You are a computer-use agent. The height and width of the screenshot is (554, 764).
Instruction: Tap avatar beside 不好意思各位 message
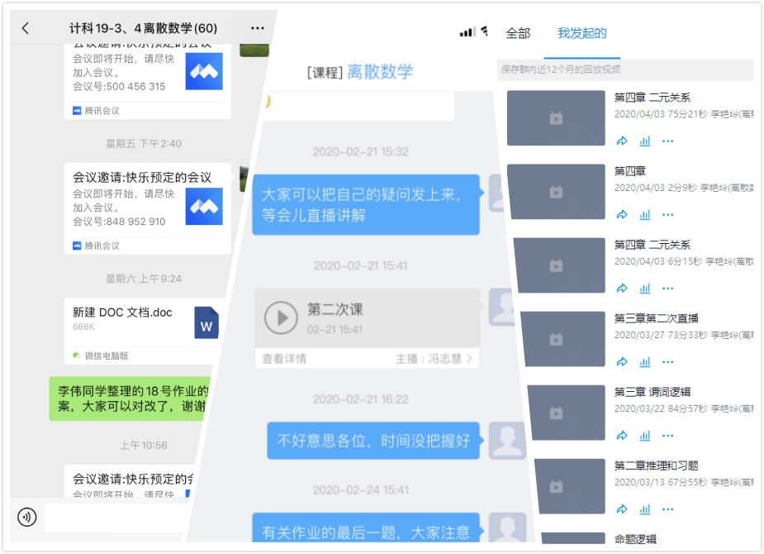pos(506,441)
